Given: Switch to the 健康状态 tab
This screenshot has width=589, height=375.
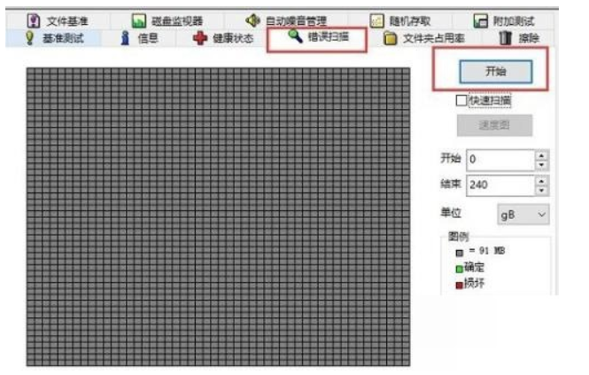Looking at the screenshot, I should click(223, 38).
